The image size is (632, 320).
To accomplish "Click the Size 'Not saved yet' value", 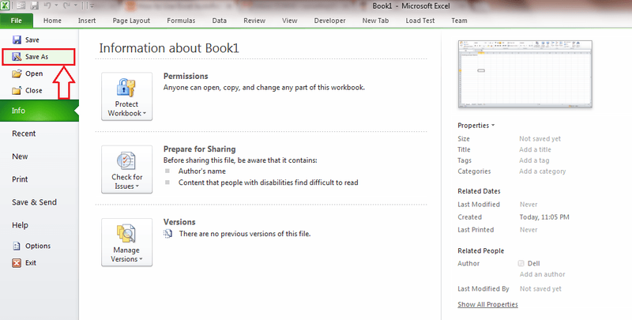I will pyautogui.click(x=540, y=138).
